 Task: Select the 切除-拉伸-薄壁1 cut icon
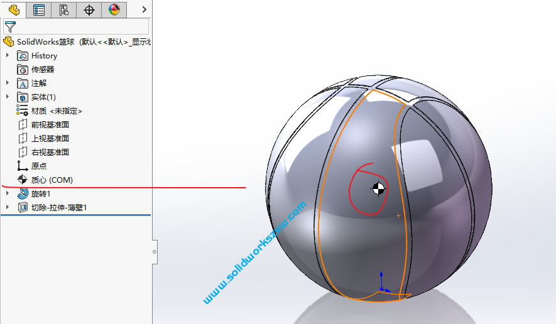coord(23,207)
